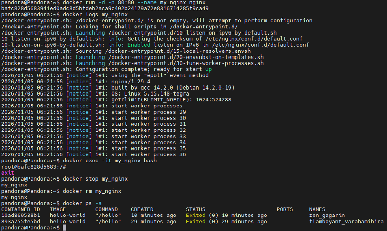Click the flamboyant_varahamihira container name
This screenshot has height=231, width=387.
pyautogui.click(x=346, y=222)
